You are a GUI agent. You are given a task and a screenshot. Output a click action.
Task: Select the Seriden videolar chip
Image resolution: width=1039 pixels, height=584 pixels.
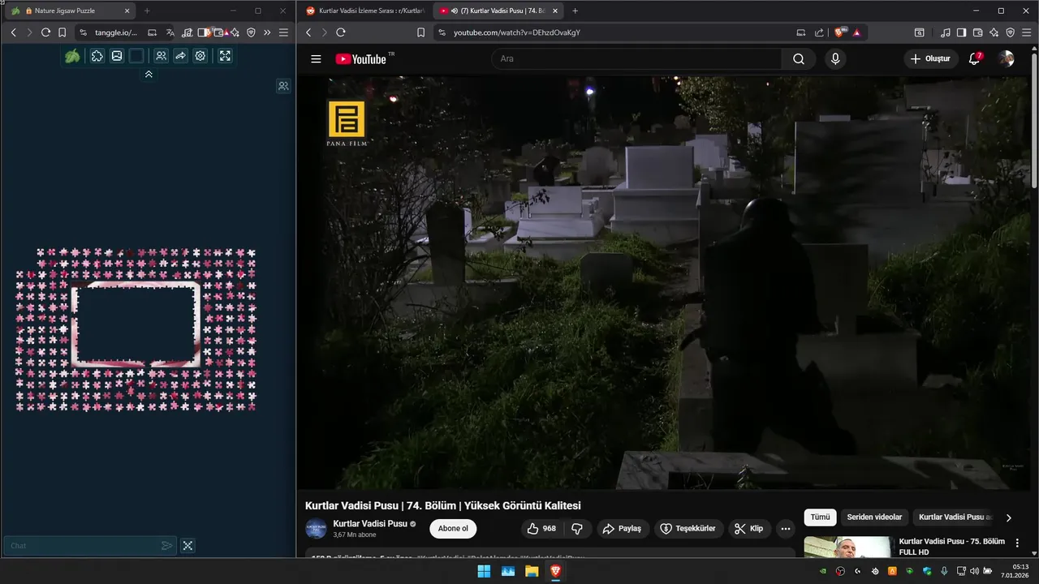(x=874, y=517)
